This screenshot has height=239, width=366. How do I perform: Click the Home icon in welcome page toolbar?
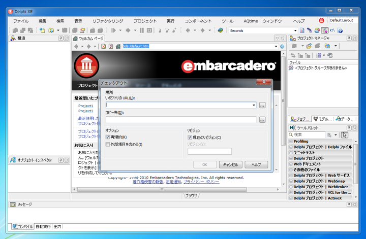pyautogui.click(x=118, y=46)
